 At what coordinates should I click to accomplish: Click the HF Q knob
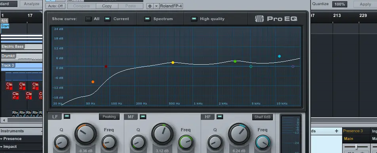pyautogui.click(x=215, y=142)
